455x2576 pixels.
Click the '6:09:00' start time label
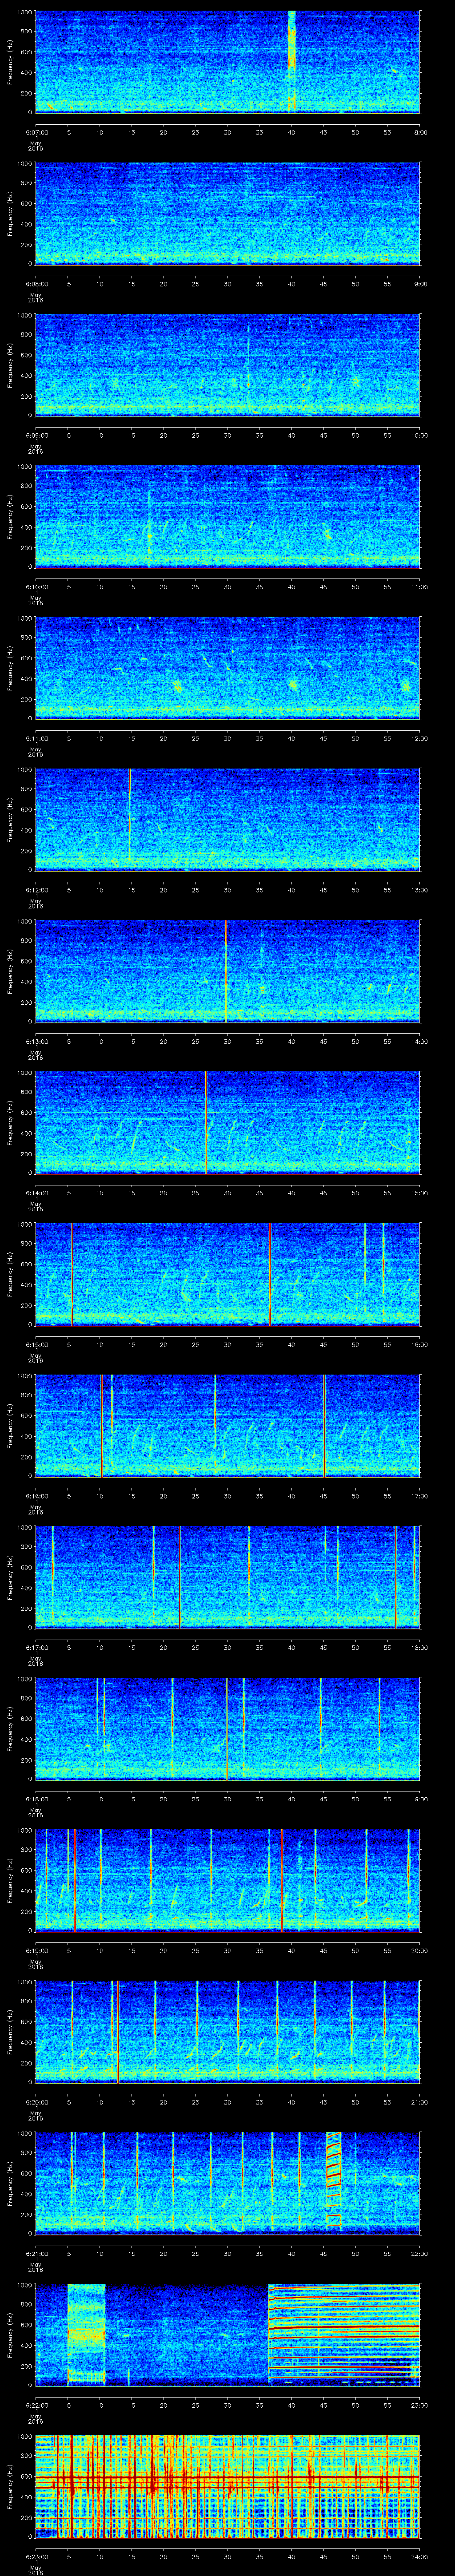coord(37,435)
